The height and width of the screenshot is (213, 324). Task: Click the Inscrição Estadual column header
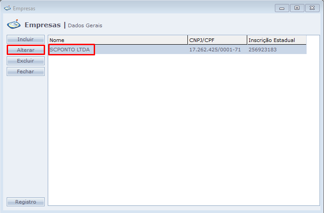(276, 40)
